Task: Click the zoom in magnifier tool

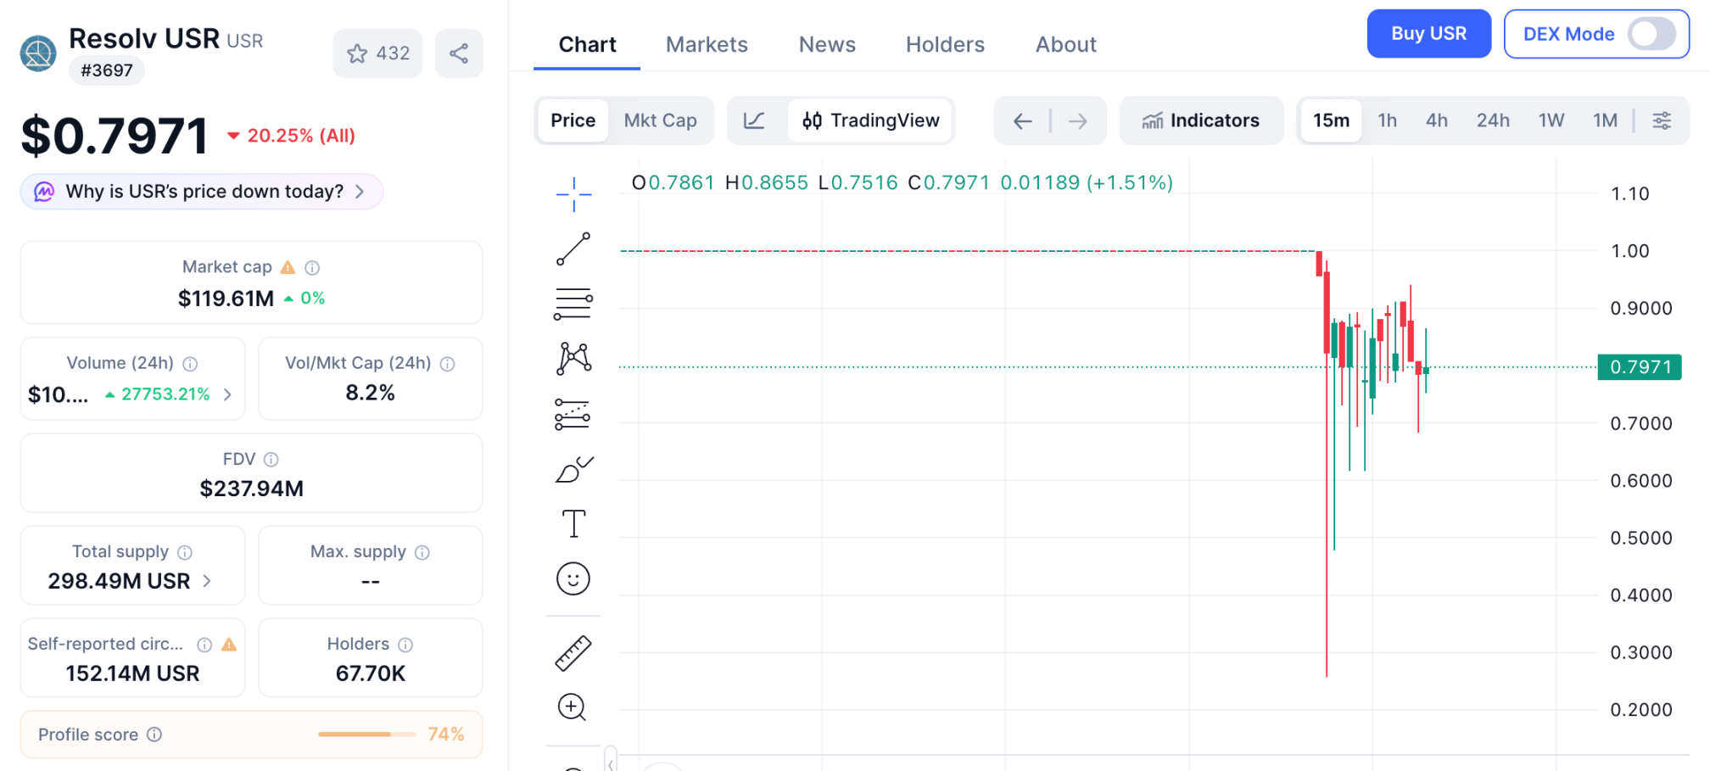Action: (x=573, y=707)
